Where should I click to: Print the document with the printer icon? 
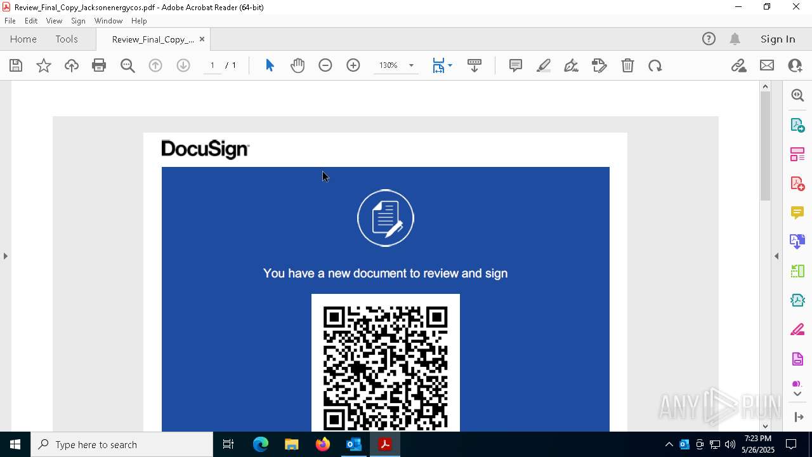99,65
